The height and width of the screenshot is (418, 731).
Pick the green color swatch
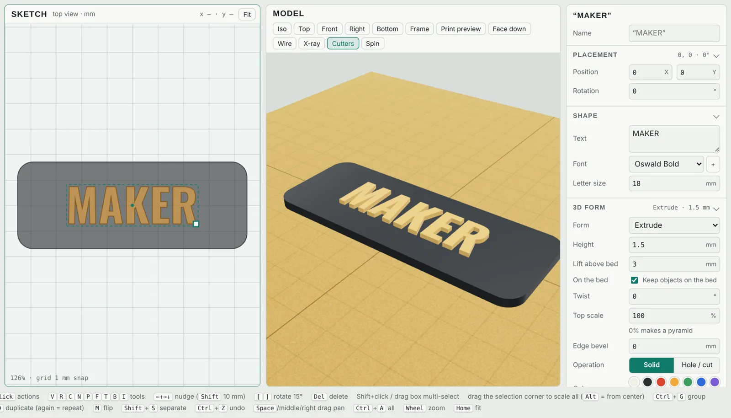pyautogui.click(x=688, y=382)
